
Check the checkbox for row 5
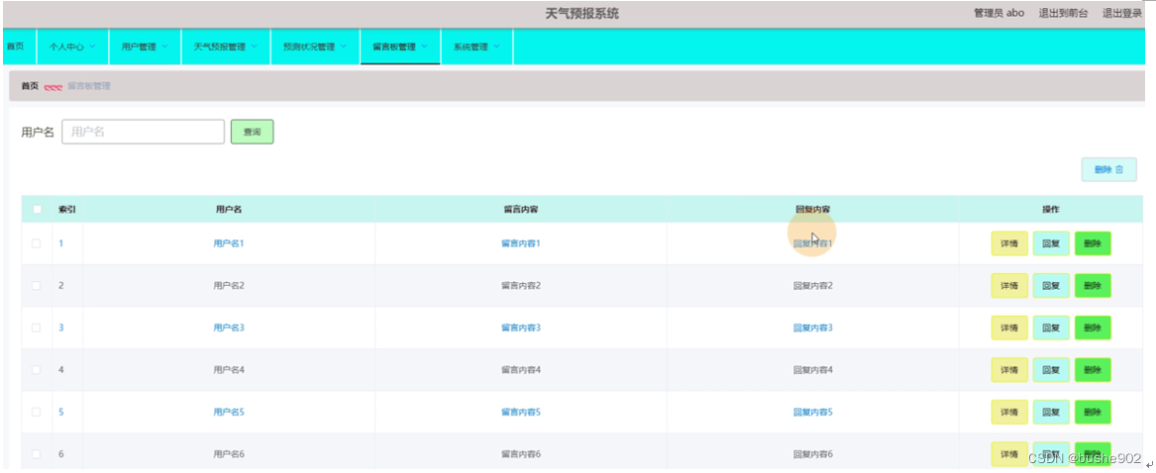(36, 412)
